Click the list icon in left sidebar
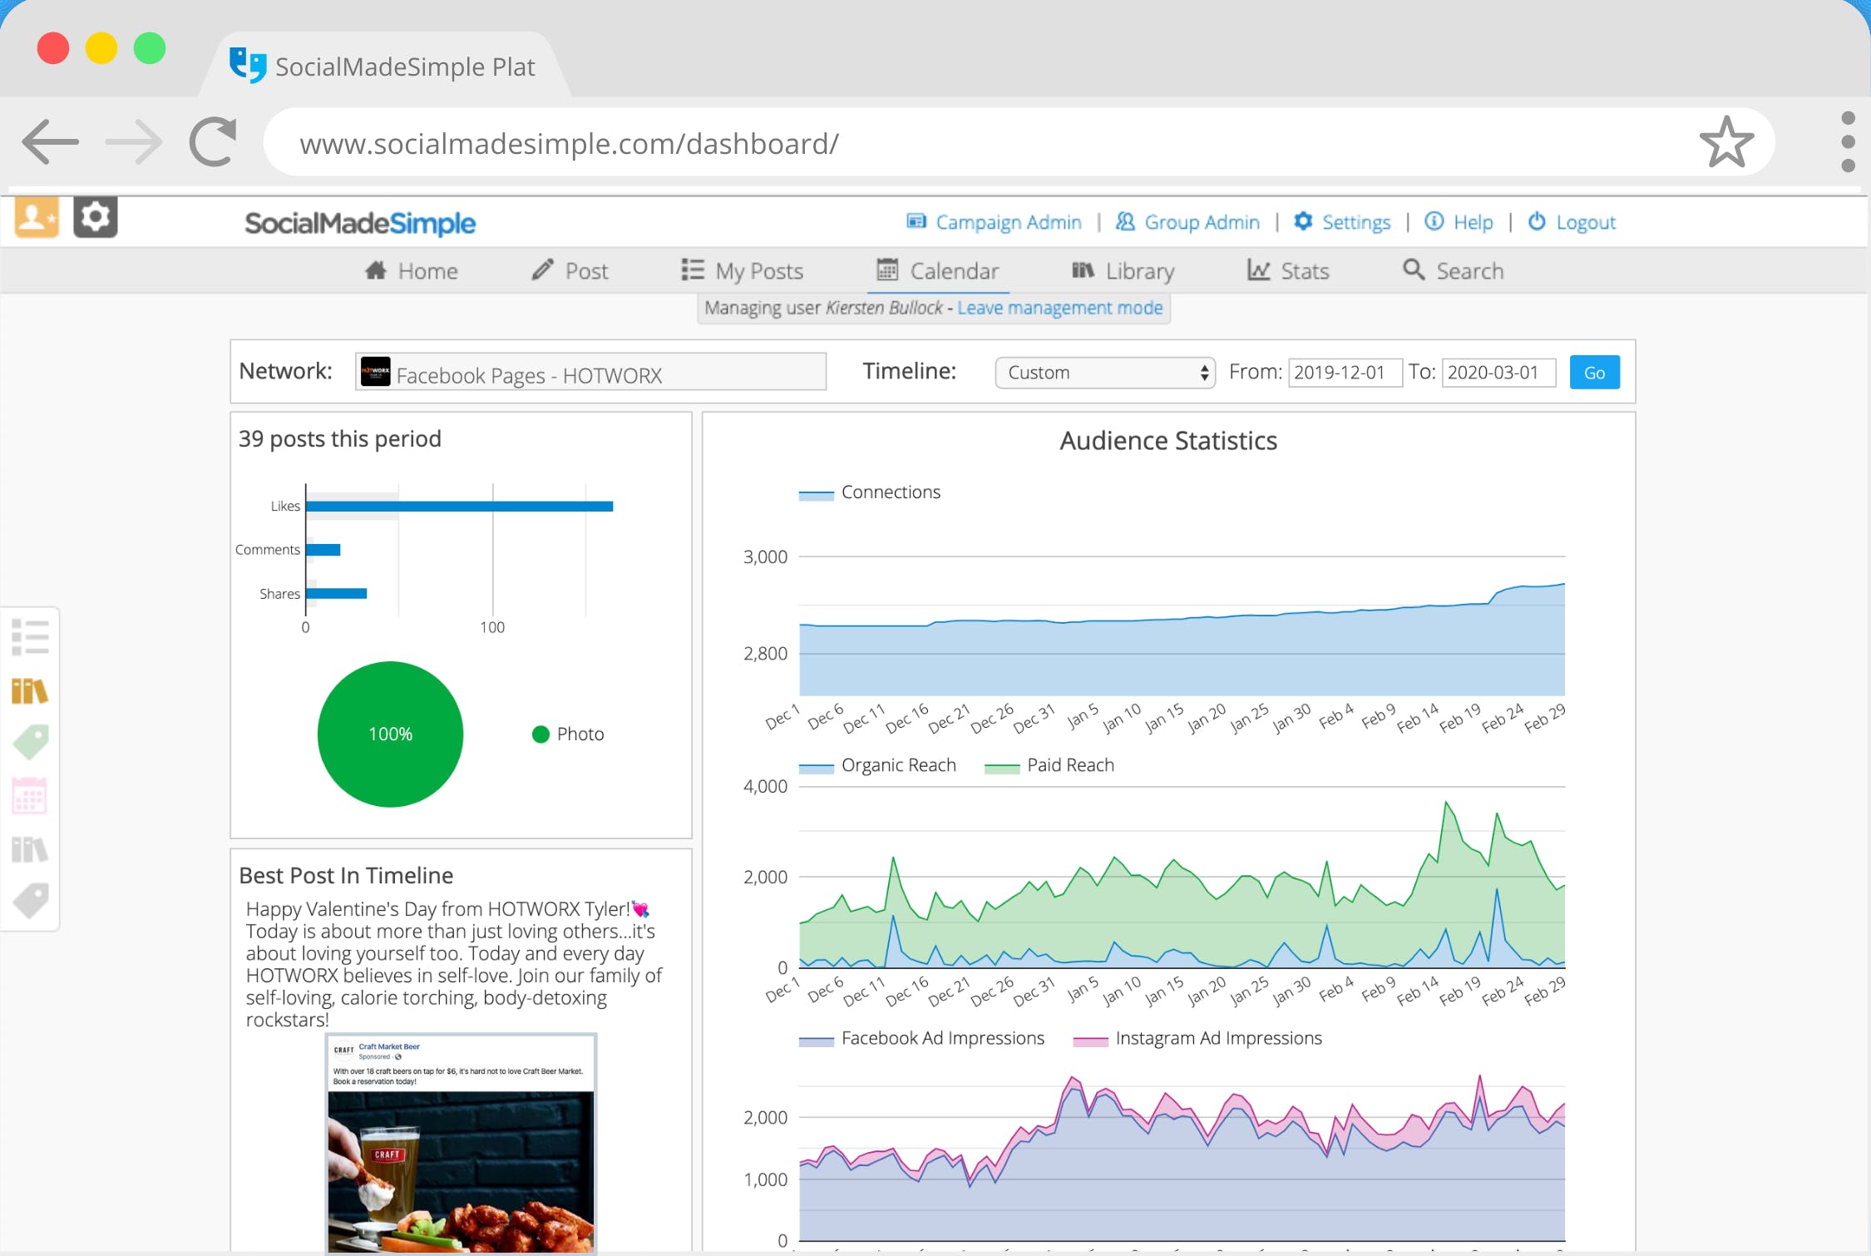Viewport: 1871px width, 1256px height. click(31, 637)
